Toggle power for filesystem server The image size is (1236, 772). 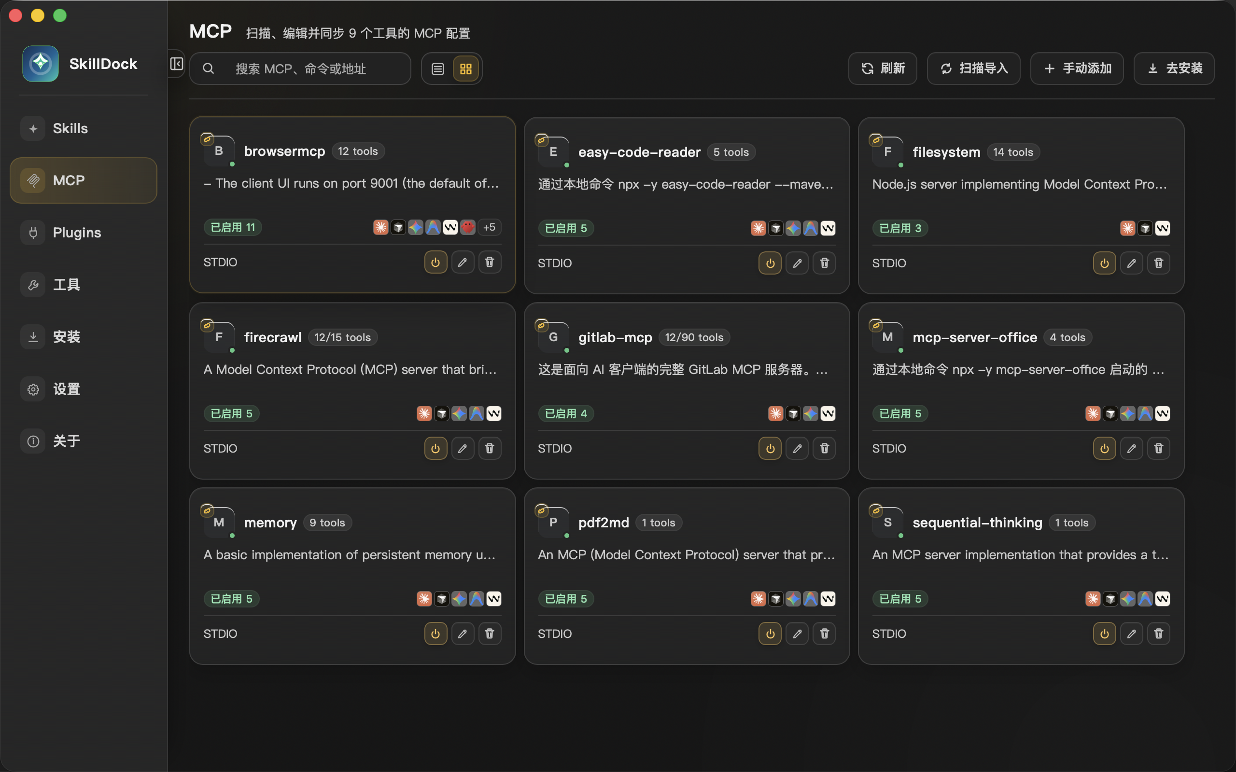1104,263
